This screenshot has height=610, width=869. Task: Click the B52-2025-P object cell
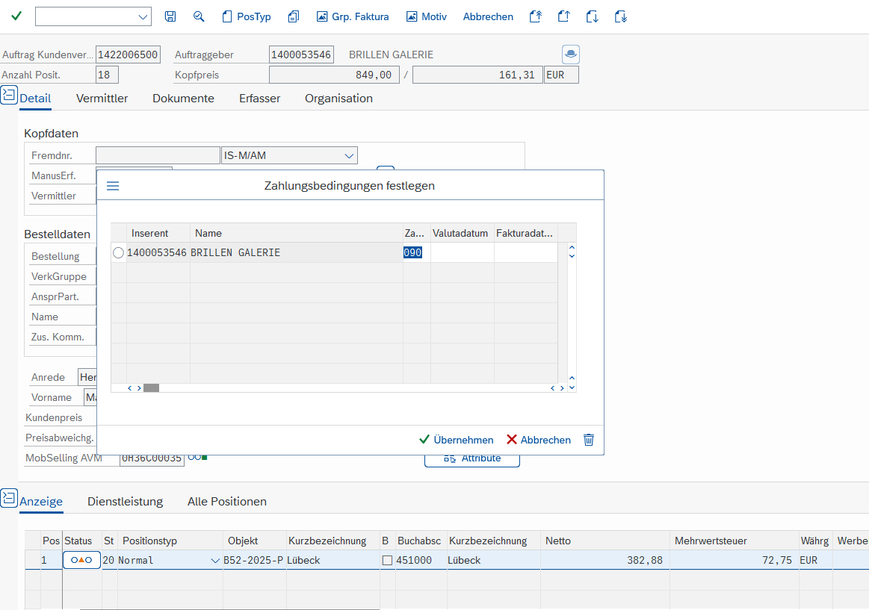[x=253, y=560]
